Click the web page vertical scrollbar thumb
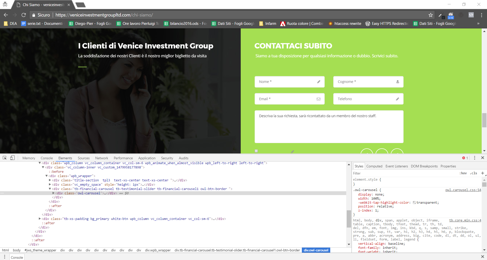Viewport: 487px width, 260px height. (484, 120)
